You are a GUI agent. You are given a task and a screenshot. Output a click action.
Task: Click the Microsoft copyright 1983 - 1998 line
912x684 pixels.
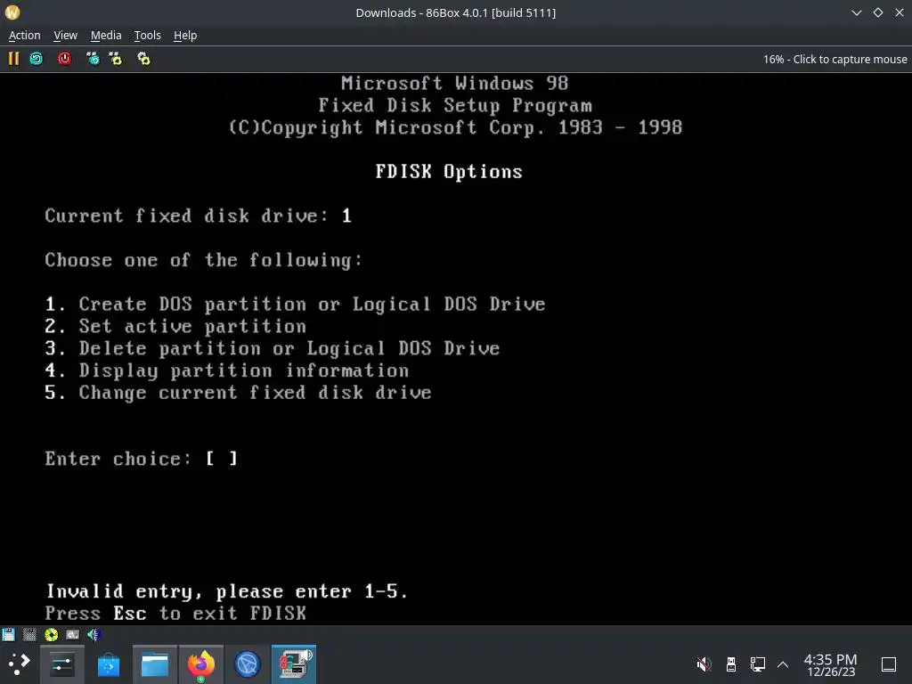[455, 127]
